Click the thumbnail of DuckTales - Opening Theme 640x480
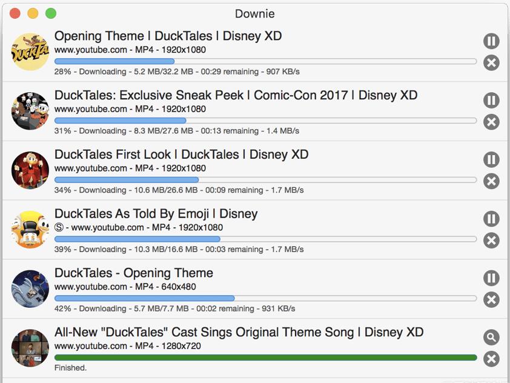 [x=30, y=288]
